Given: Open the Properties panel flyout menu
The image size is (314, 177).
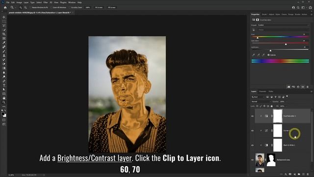Looking at the screenshot, I should point(311,14).
